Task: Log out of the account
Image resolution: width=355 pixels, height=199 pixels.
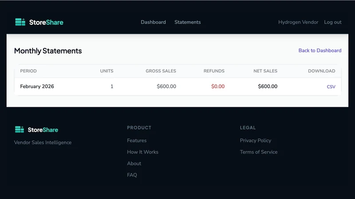Action: click(x=332, y=22)
